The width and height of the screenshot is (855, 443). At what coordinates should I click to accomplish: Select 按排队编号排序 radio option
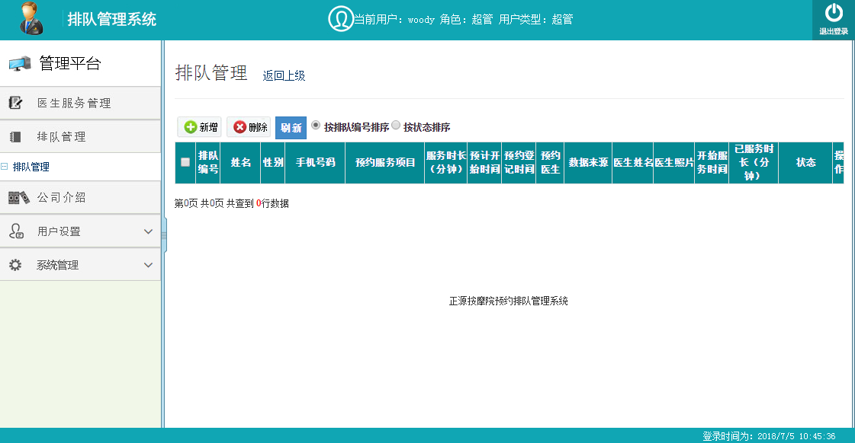(316, 126)
